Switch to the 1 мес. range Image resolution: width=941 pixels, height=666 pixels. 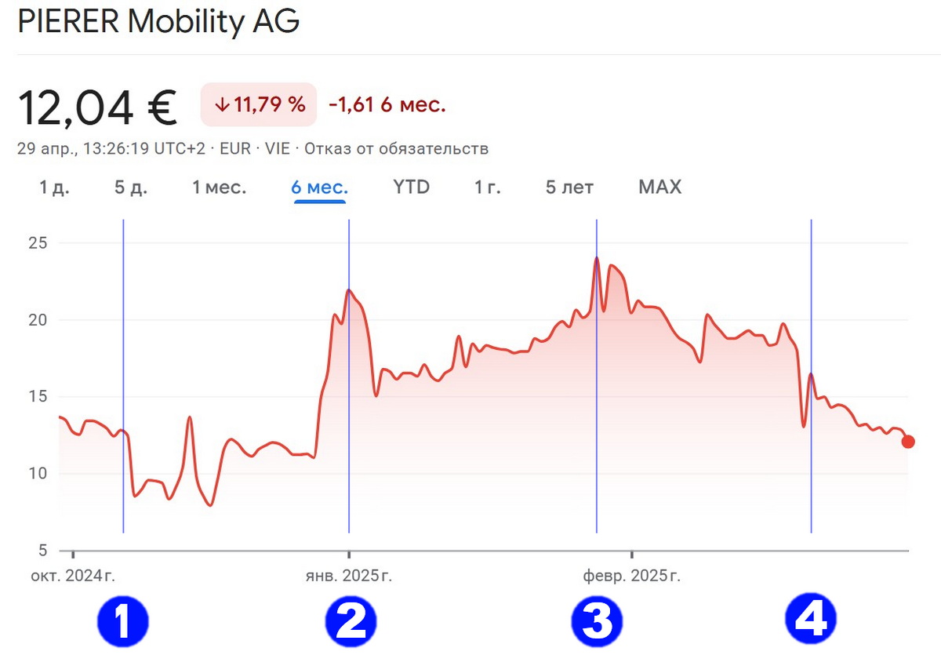coord(220,187)
